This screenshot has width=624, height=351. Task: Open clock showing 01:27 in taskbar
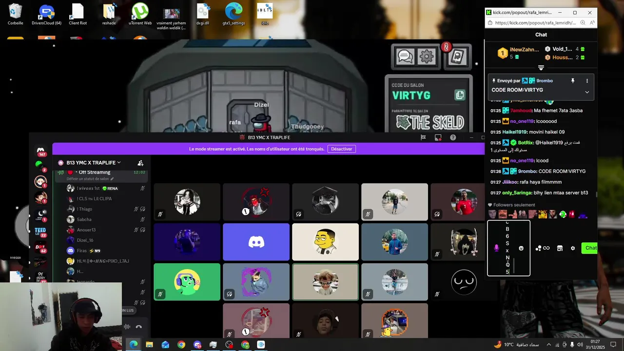point(595,345)
